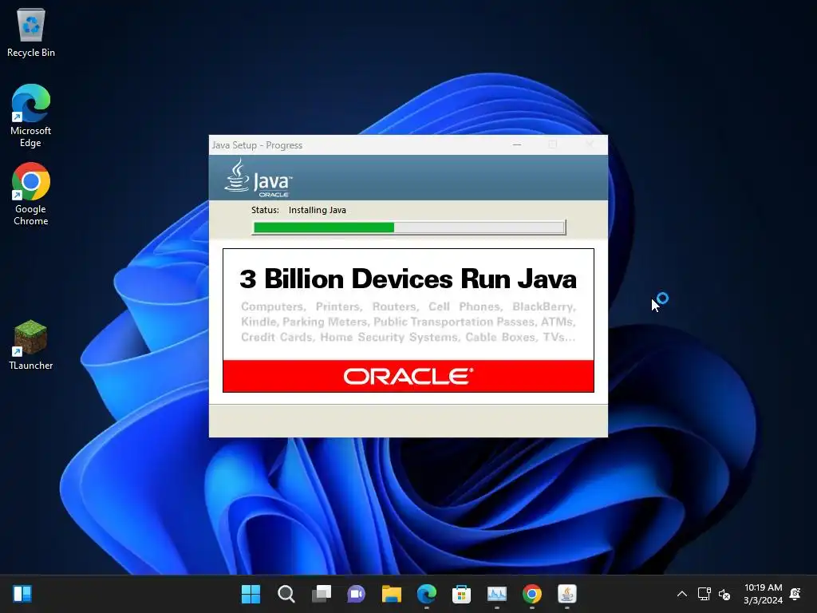This screenshot has height=613, width=817.
Task: Click the Java logo in setup header
Action: pos(259,178)
